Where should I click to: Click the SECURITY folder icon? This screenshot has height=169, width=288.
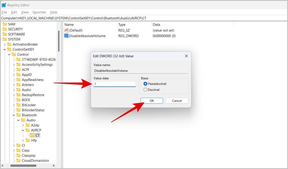[5, 29]
